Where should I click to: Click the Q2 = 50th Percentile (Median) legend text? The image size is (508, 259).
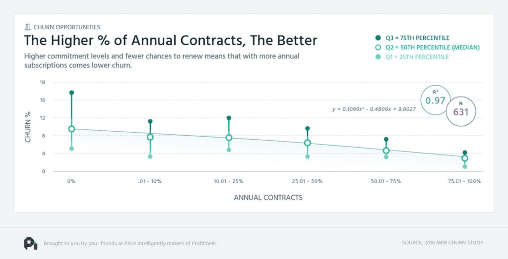(x=433, y=47)
